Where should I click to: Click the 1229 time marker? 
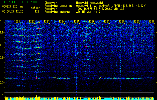pyautogui.click(x=137, y=21)
